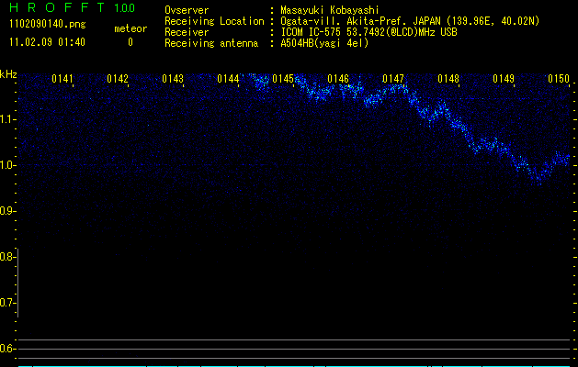Click the 0.6 kHz frequency label
The height and width of the screenshot is (367, 578).
click(7, 349)
